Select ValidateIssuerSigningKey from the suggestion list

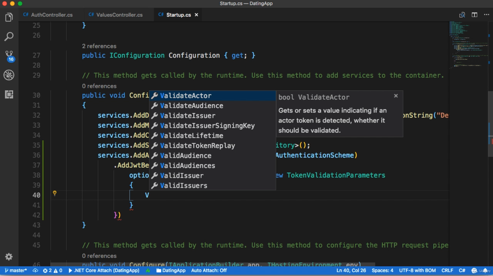207,125
